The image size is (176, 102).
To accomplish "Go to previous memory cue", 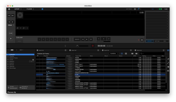I will click(x=83, y=39).
